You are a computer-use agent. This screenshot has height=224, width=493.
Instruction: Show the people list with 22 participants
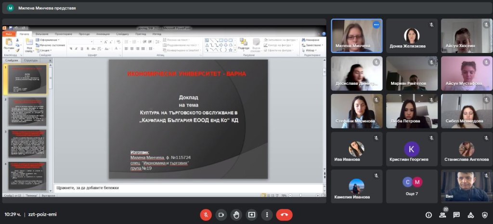pos(443,215)
